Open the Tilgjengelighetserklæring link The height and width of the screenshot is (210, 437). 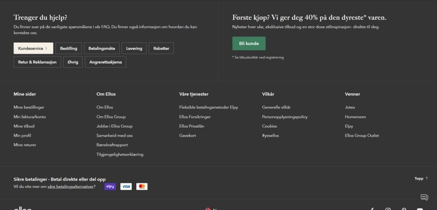(120, 154)
